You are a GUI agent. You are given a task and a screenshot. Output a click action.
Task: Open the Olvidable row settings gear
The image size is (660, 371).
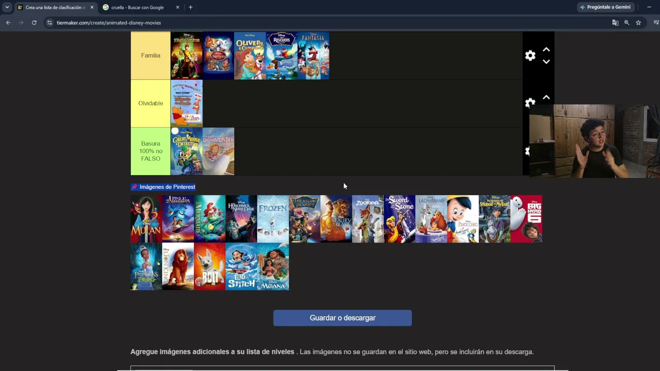[530, 103]
